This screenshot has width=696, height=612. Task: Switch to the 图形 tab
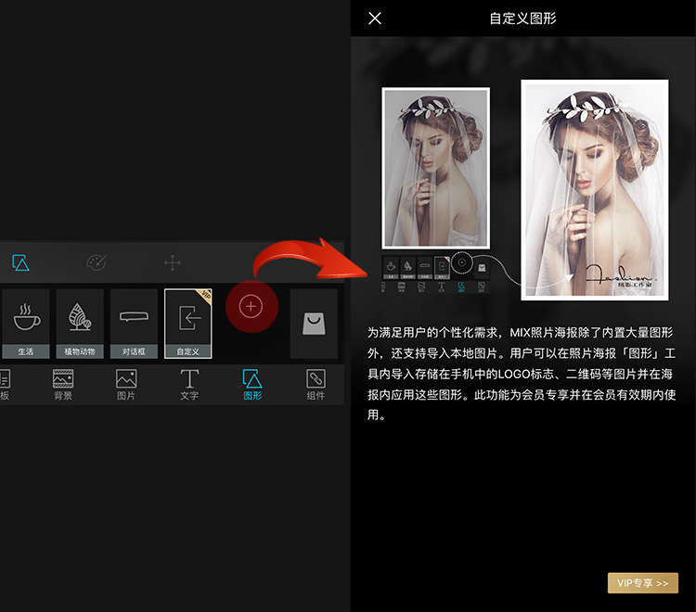tap(252, 385)
